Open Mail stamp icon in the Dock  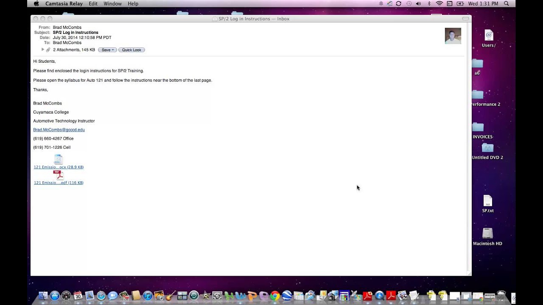89,296
